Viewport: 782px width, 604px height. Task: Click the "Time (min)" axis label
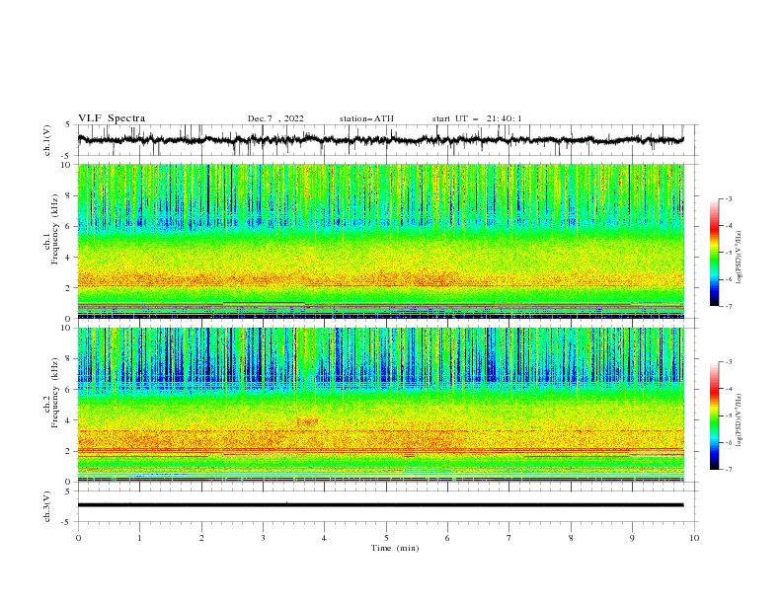(395, 548)
